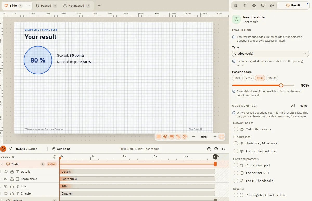The width and height of the screenshot is (312, 201).
Task: Open the lightning bolt actions panel
Action: [x=245, y=5]
